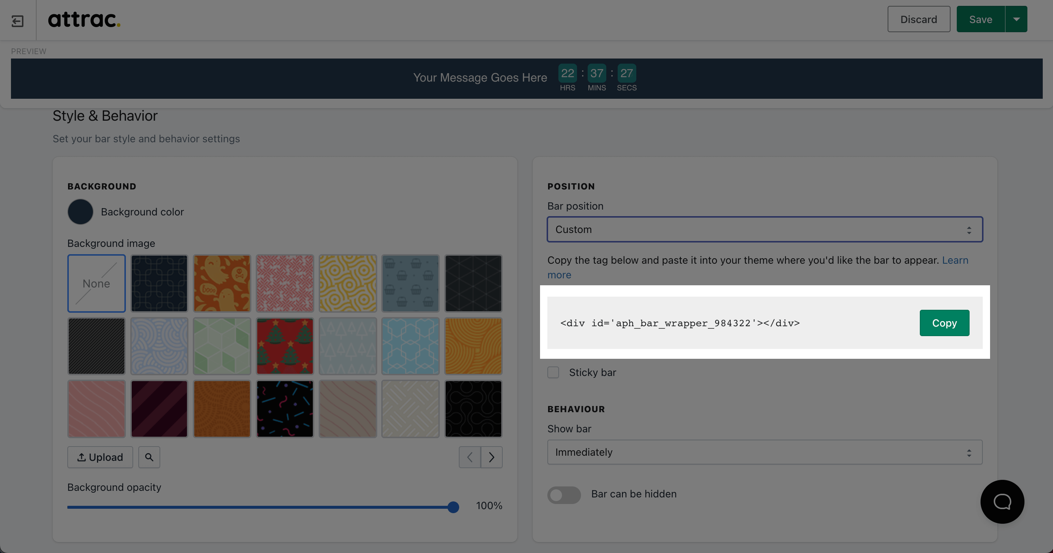Image resolution: width=1053 pixels, height=553 pixels.
Task: Go to previous background images page
Action: tap(470, 457)
